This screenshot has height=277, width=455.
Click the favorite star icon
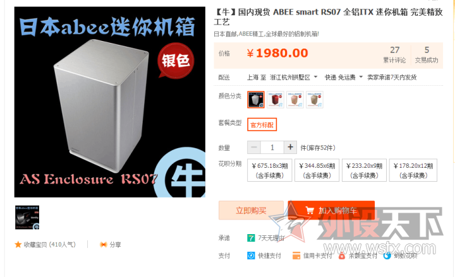[x=18, y=245]
